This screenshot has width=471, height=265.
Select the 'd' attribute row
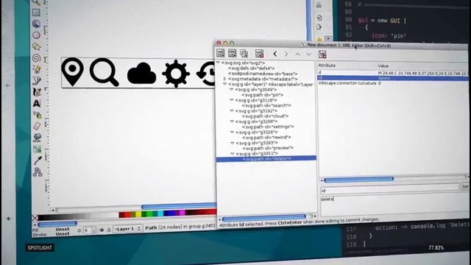tap(393, 73)
